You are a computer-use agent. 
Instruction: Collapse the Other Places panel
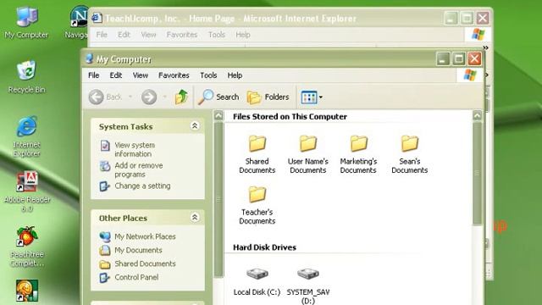tap(195, 218)
